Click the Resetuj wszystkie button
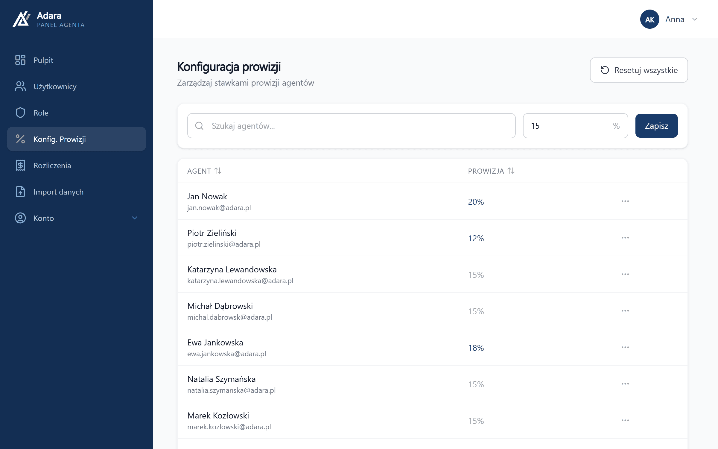This screenshot has height=449, width=718. [x=639, y=70]
